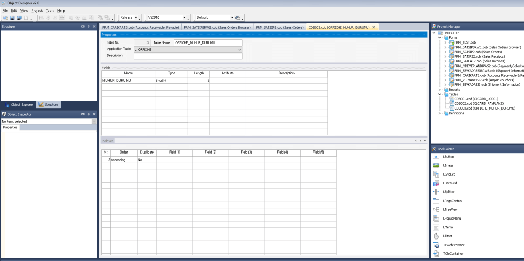Click the Save icon in the toolbar

(12, 18)
